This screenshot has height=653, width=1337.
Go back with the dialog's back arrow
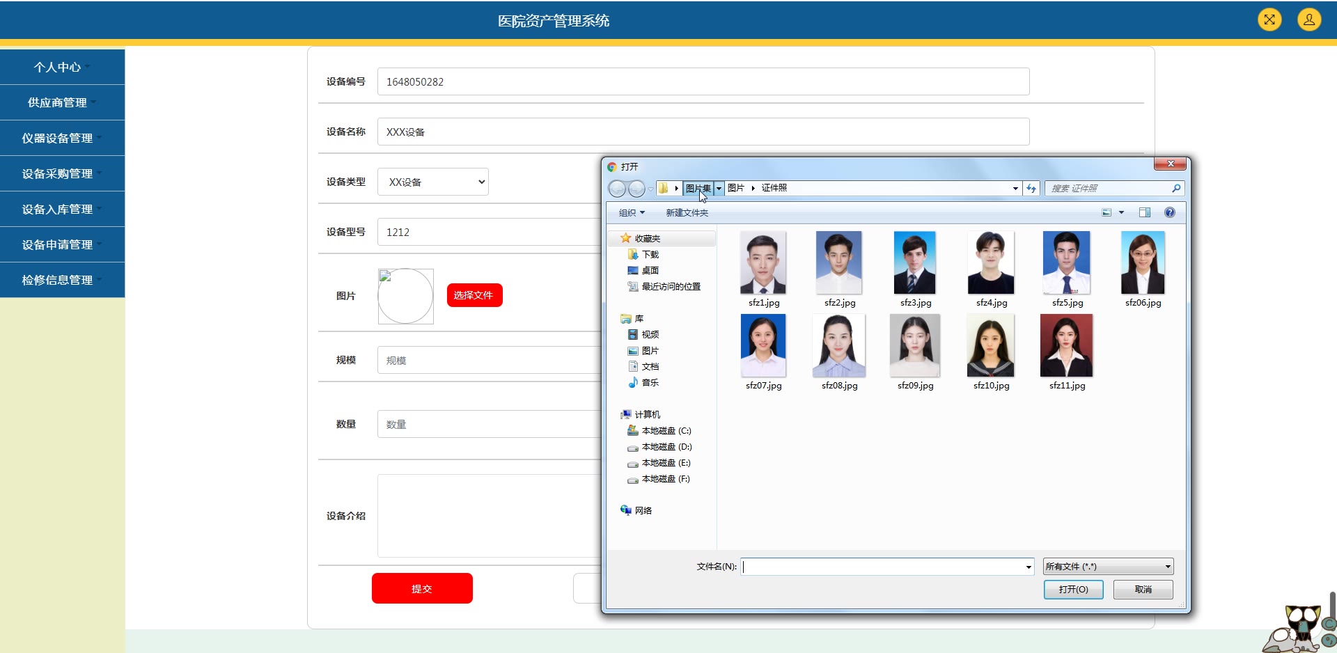[x=617, y=189]
